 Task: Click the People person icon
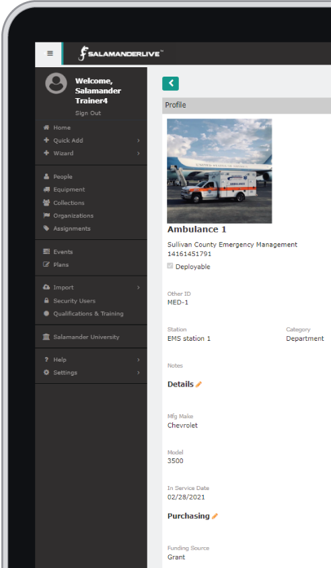46,176
